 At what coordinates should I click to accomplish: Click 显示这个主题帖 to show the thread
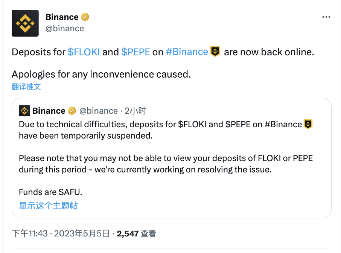pos(48,206)
